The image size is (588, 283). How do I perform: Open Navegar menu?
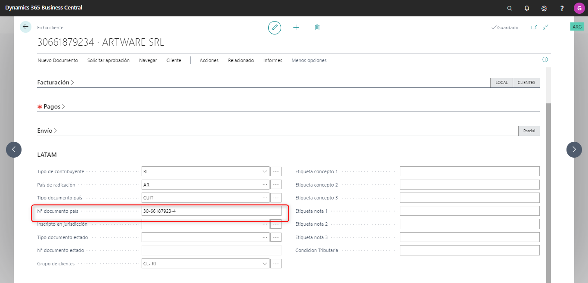point(148,60)
